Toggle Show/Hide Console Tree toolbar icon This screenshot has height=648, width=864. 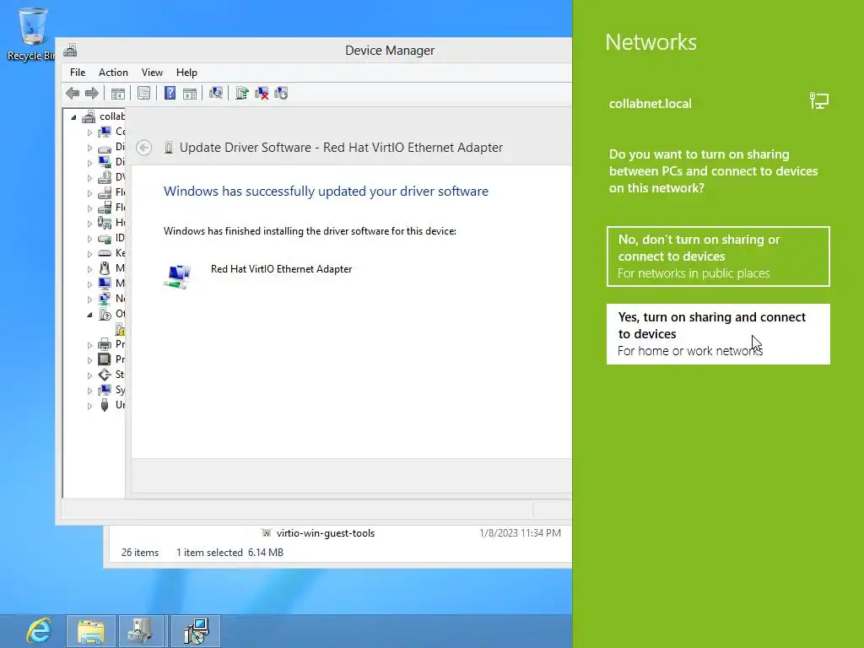pos(118,94)
